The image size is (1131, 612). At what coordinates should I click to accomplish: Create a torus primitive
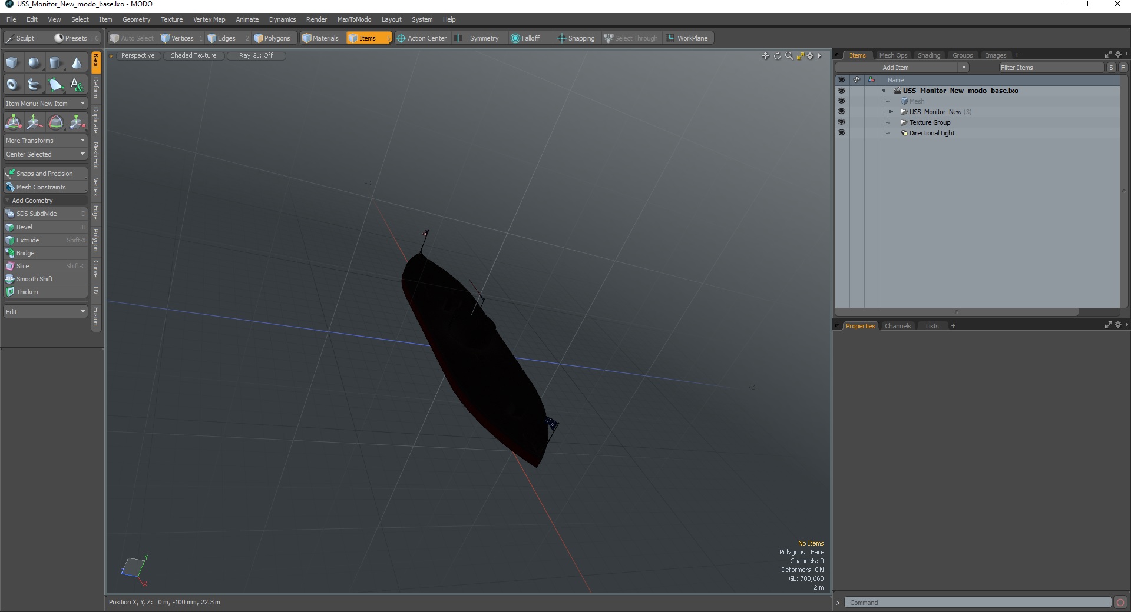pos(12,85)
